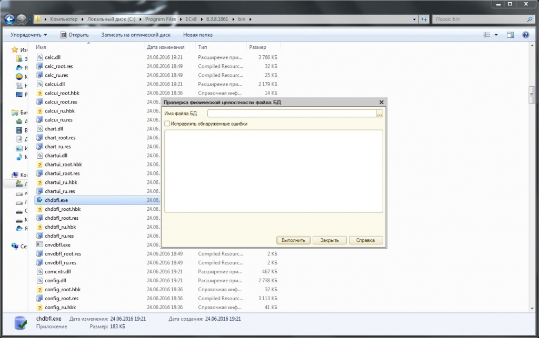Click the change view icon
This screenshot has width=539, height=338.
(x=487, y=35)
